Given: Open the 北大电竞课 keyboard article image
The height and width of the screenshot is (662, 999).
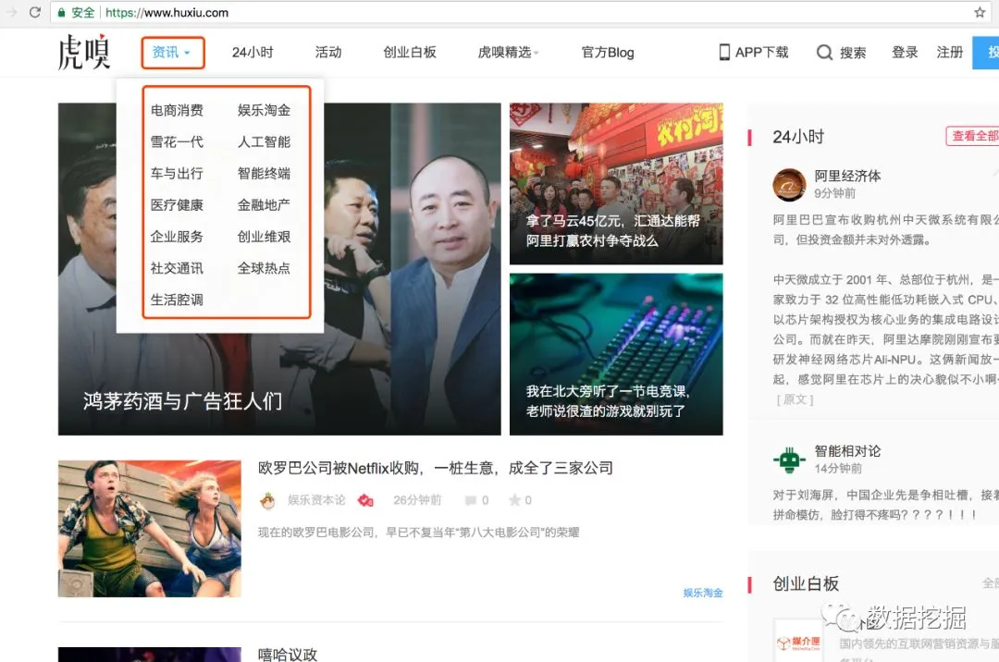Looking at the screenshot, I should pyautogui.click(x=616, y=354).
